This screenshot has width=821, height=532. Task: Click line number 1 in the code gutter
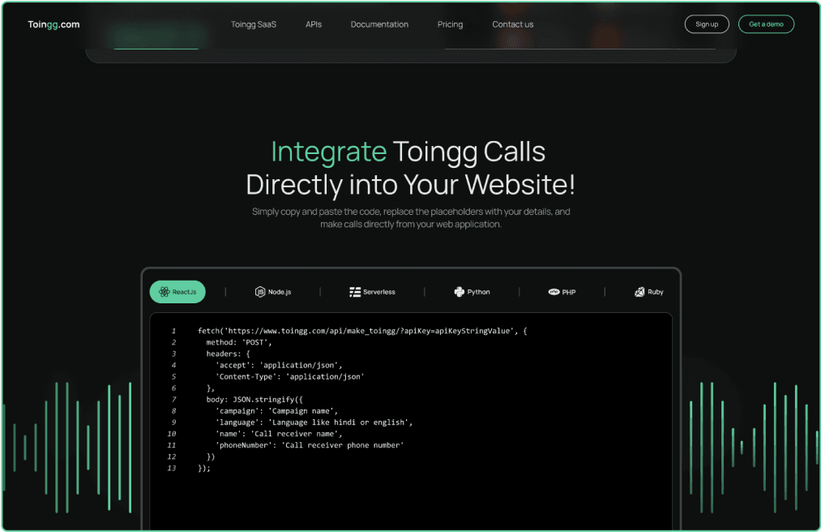173,331
